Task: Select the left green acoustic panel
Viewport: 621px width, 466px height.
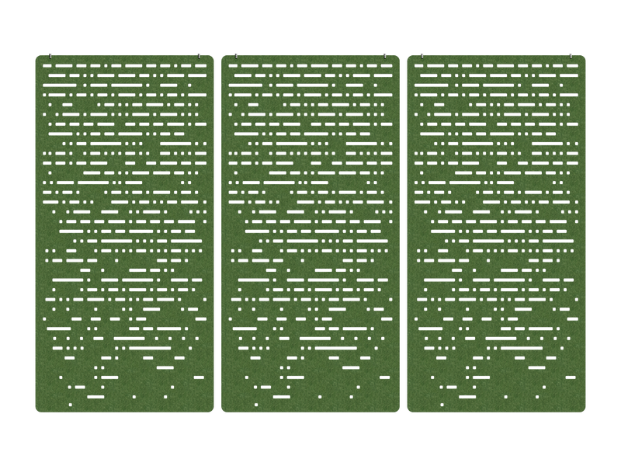Action: [124, 234]
